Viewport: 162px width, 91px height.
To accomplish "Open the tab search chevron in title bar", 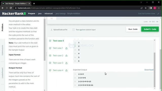I will coord(141,2).
